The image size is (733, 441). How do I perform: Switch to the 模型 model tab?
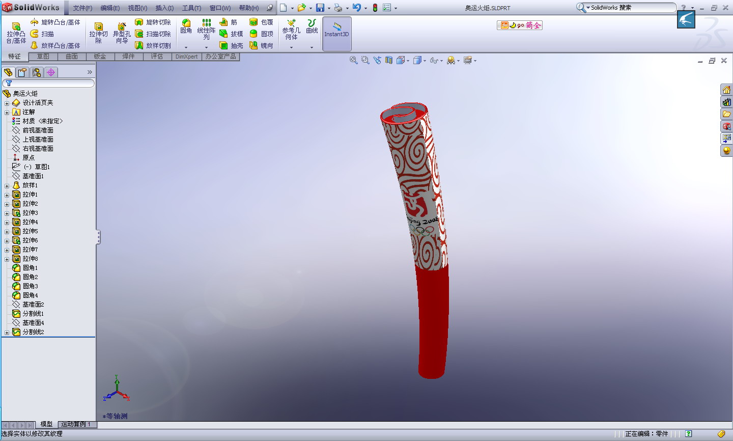coord(46,424)
